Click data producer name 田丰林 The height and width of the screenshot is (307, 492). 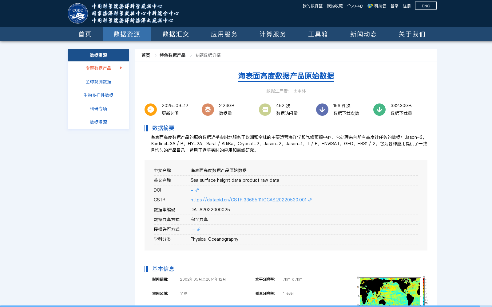pos(300,91)
